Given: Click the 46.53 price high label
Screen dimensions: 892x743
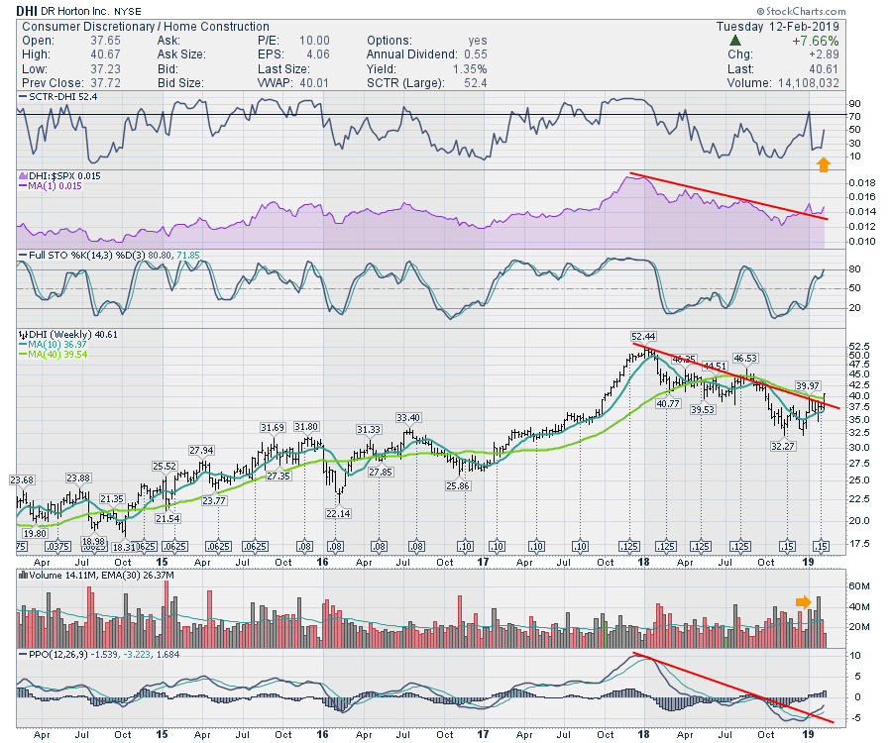Looking at the screenshot, I should [x=745, y=359].
